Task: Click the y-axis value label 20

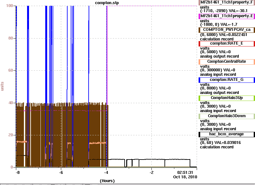Action: pyautogui.click(x=11, y=135)
